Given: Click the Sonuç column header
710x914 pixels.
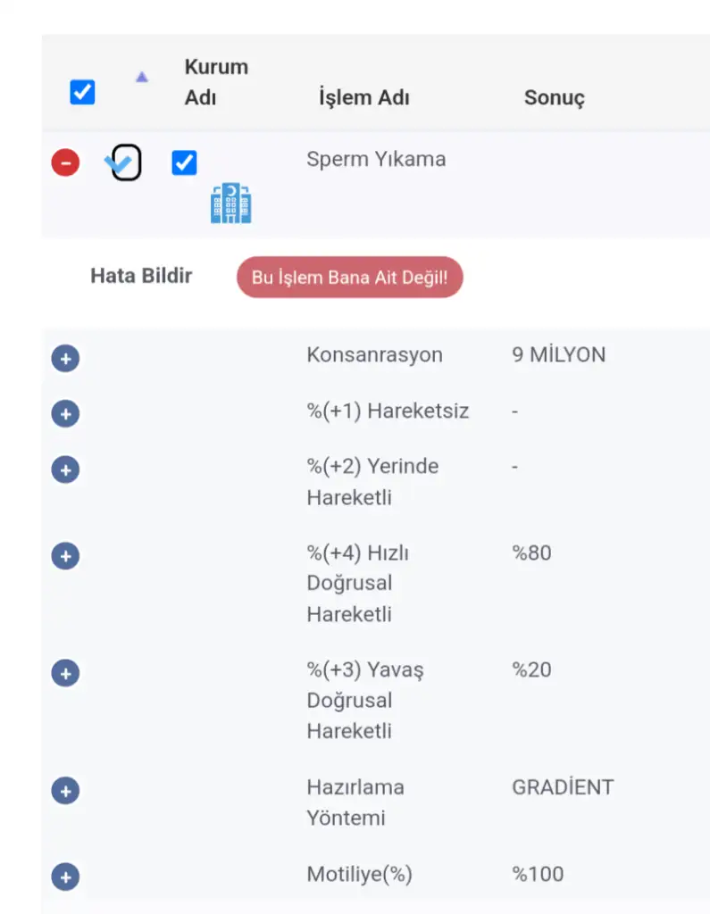Looking at the screenshot, I should tap(555, 97).
